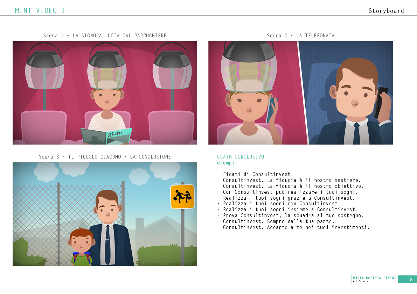
Task: Click the 'esempi:' subheading
Action: coord(227,163)
